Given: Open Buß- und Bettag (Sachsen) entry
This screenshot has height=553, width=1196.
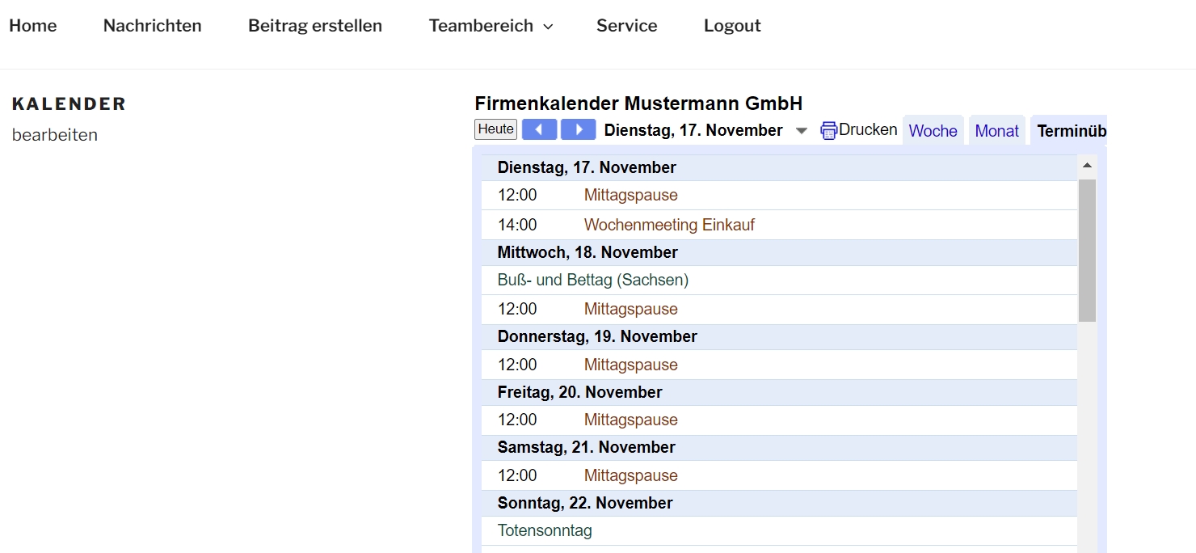Looking at the screenshot, I should 593,281.
